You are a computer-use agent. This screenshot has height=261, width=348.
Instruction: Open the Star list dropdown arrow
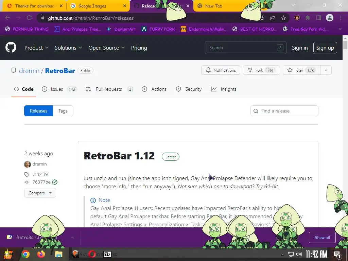(x=326, y=70)
